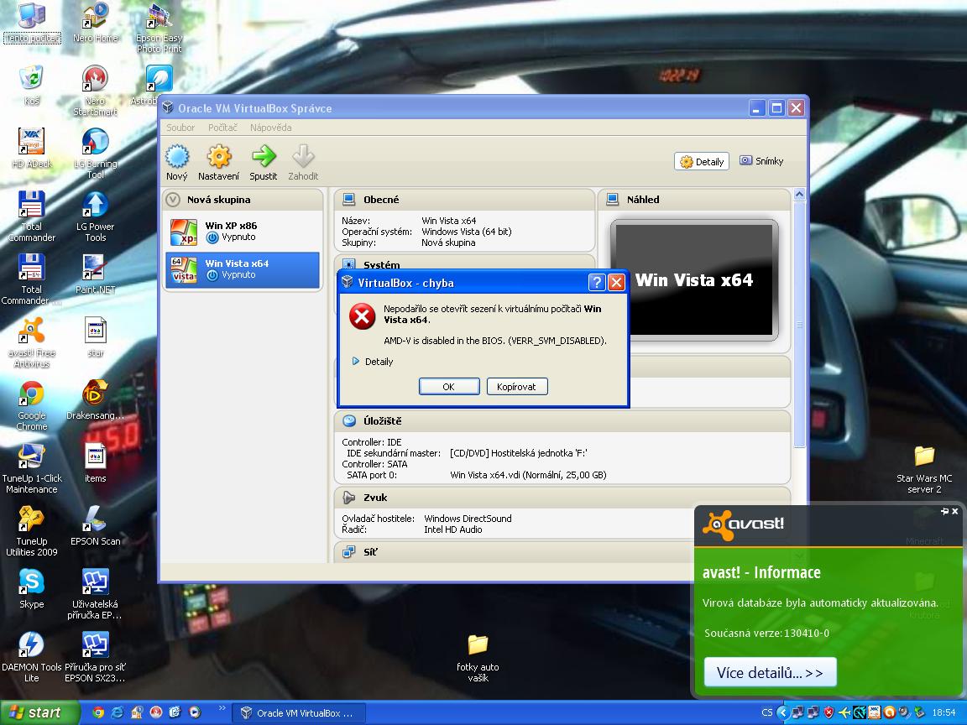Image resolution: width=967 pixels, height=725 pixels.
Task: Switch to Detaily view button
Action: point(702,161)
